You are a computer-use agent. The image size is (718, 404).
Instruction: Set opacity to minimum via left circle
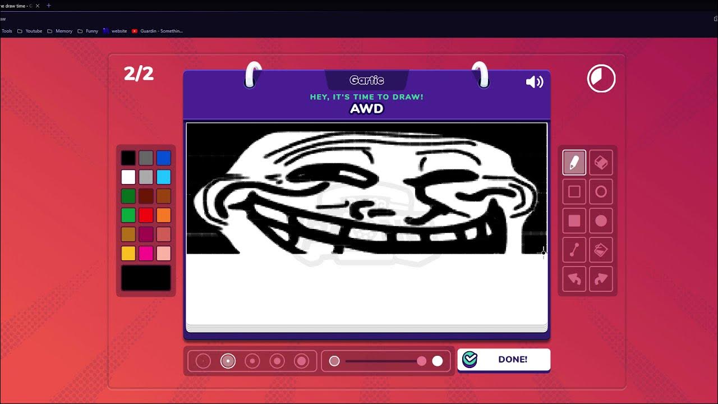tap(334, 361)
